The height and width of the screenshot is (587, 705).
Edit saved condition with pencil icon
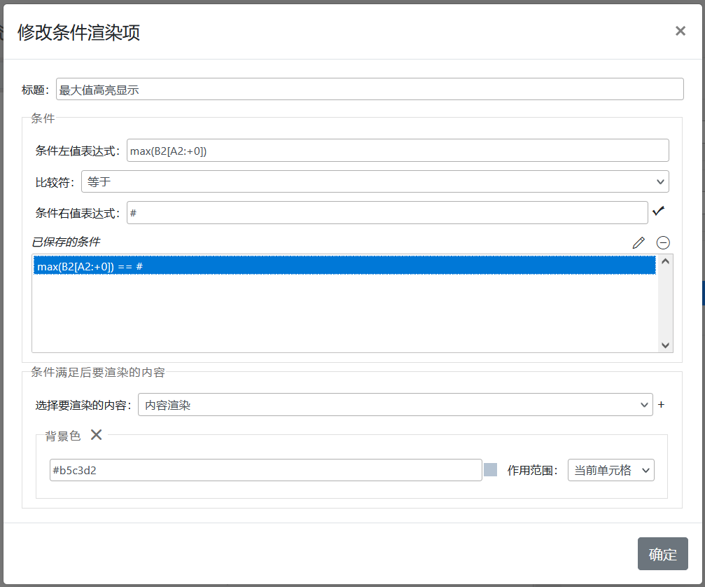[x=638, y=242]
